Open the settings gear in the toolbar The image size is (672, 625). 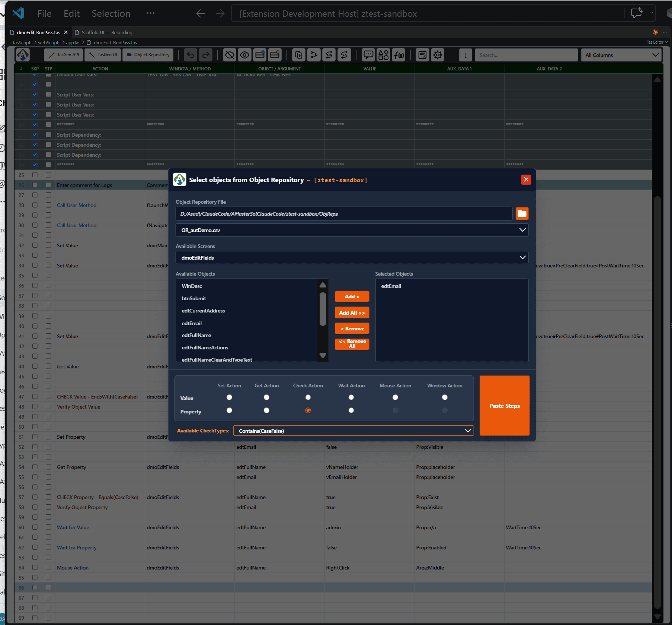pos(438,55)
